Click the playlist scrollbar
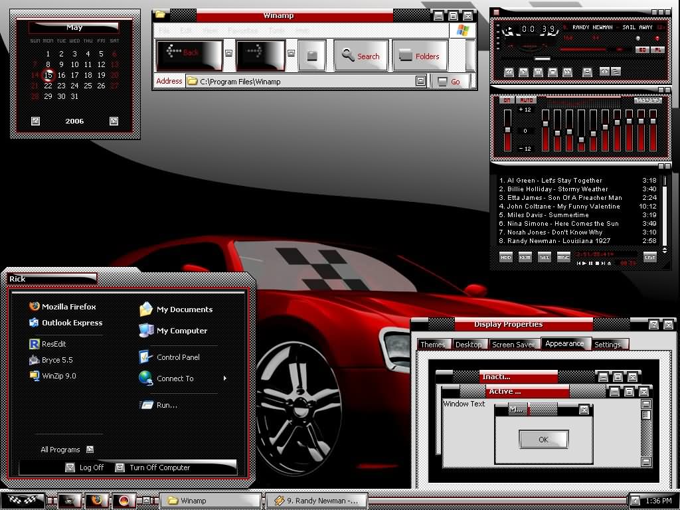This screenshot has width=680, height=510. (x=665, y=211)
